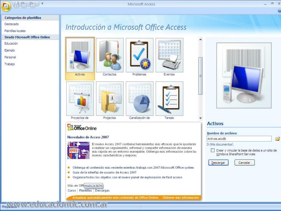Click the large Activos preview image
281x211 pixels.
pyautogui.click(x=244, y=75)
